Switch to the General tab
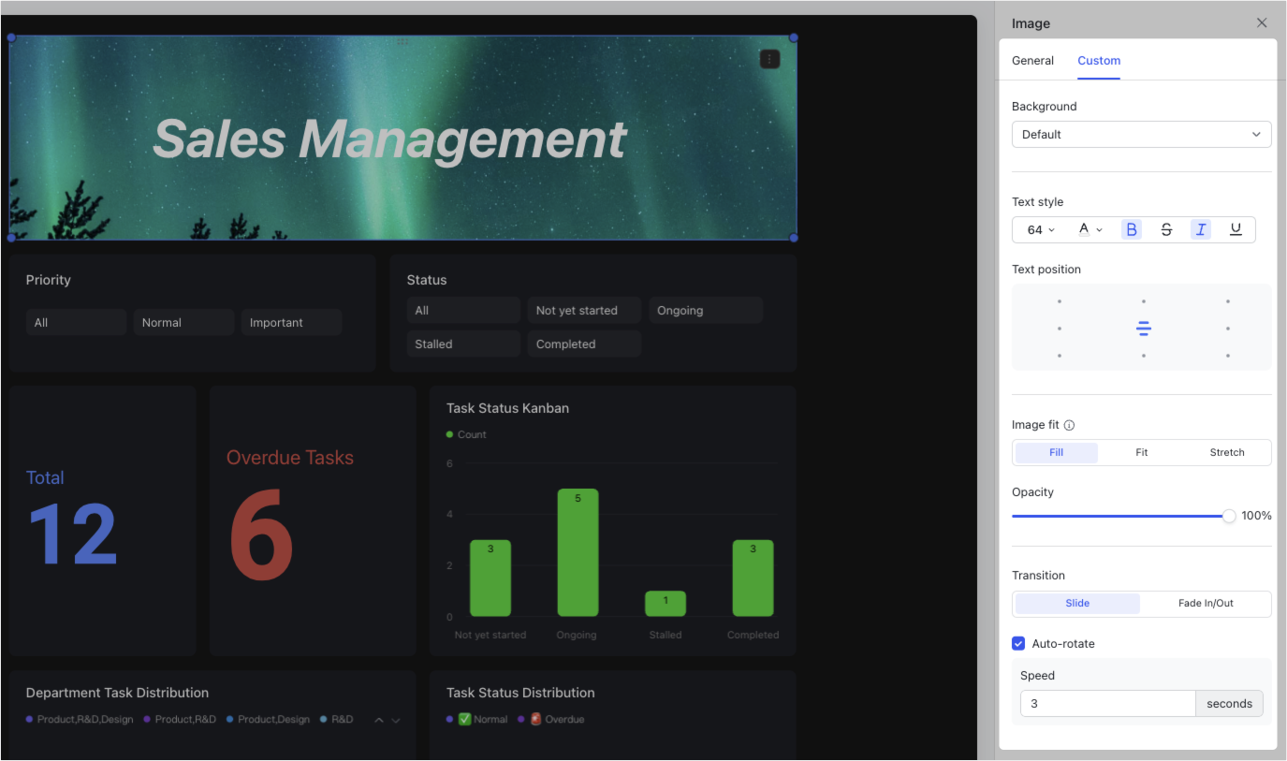Screen dimensions: 1287x761 [x=1032, y=60]
